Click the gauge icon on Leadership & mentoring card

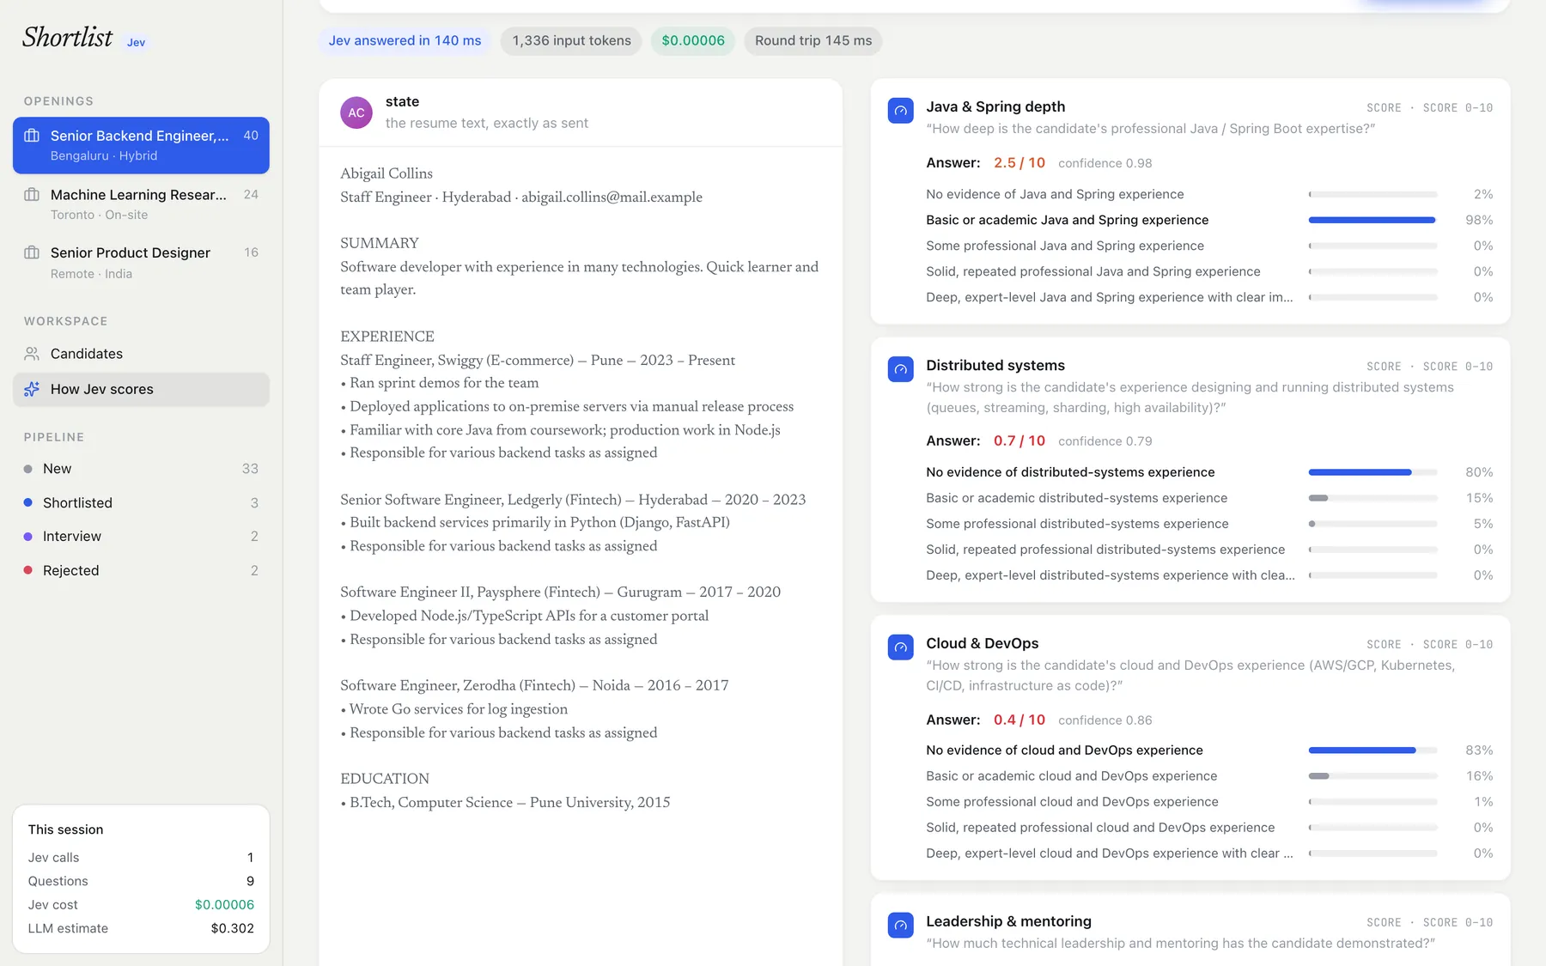click(900, 926)
